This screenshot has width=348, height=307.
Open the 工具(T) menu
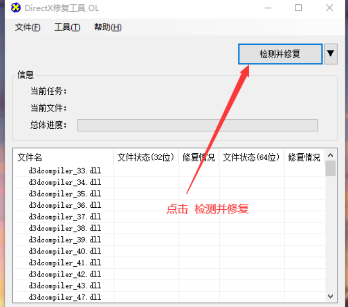[67, 28]
